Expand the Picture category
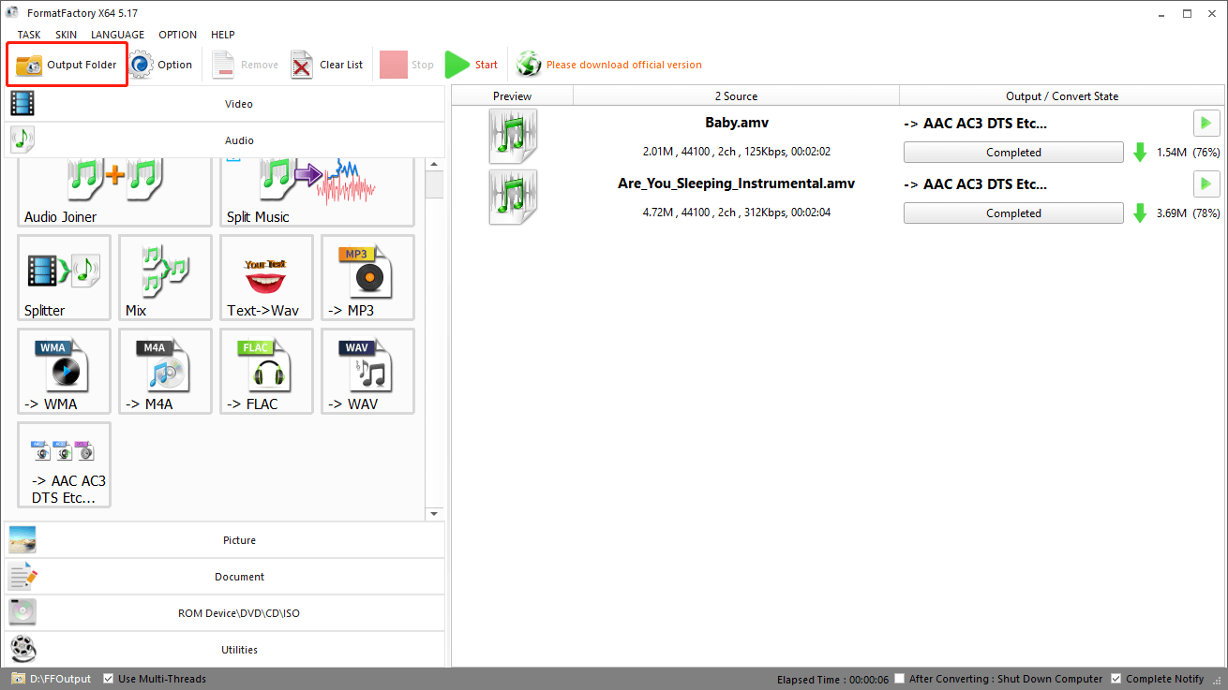The width and height of the screenshot is (1228, 690). tap(225, 540)
